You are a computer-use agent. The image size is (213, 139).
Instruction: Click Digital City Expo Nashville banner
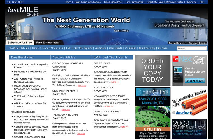pyautogui.click(x=153, y=113)
